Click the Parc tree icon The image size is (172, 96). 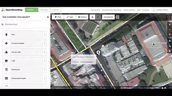(x=6, y=35)
